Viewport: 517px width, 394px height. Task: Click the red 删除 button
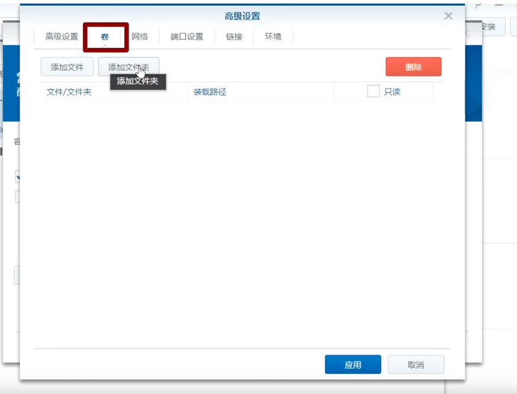click(414, 67)
